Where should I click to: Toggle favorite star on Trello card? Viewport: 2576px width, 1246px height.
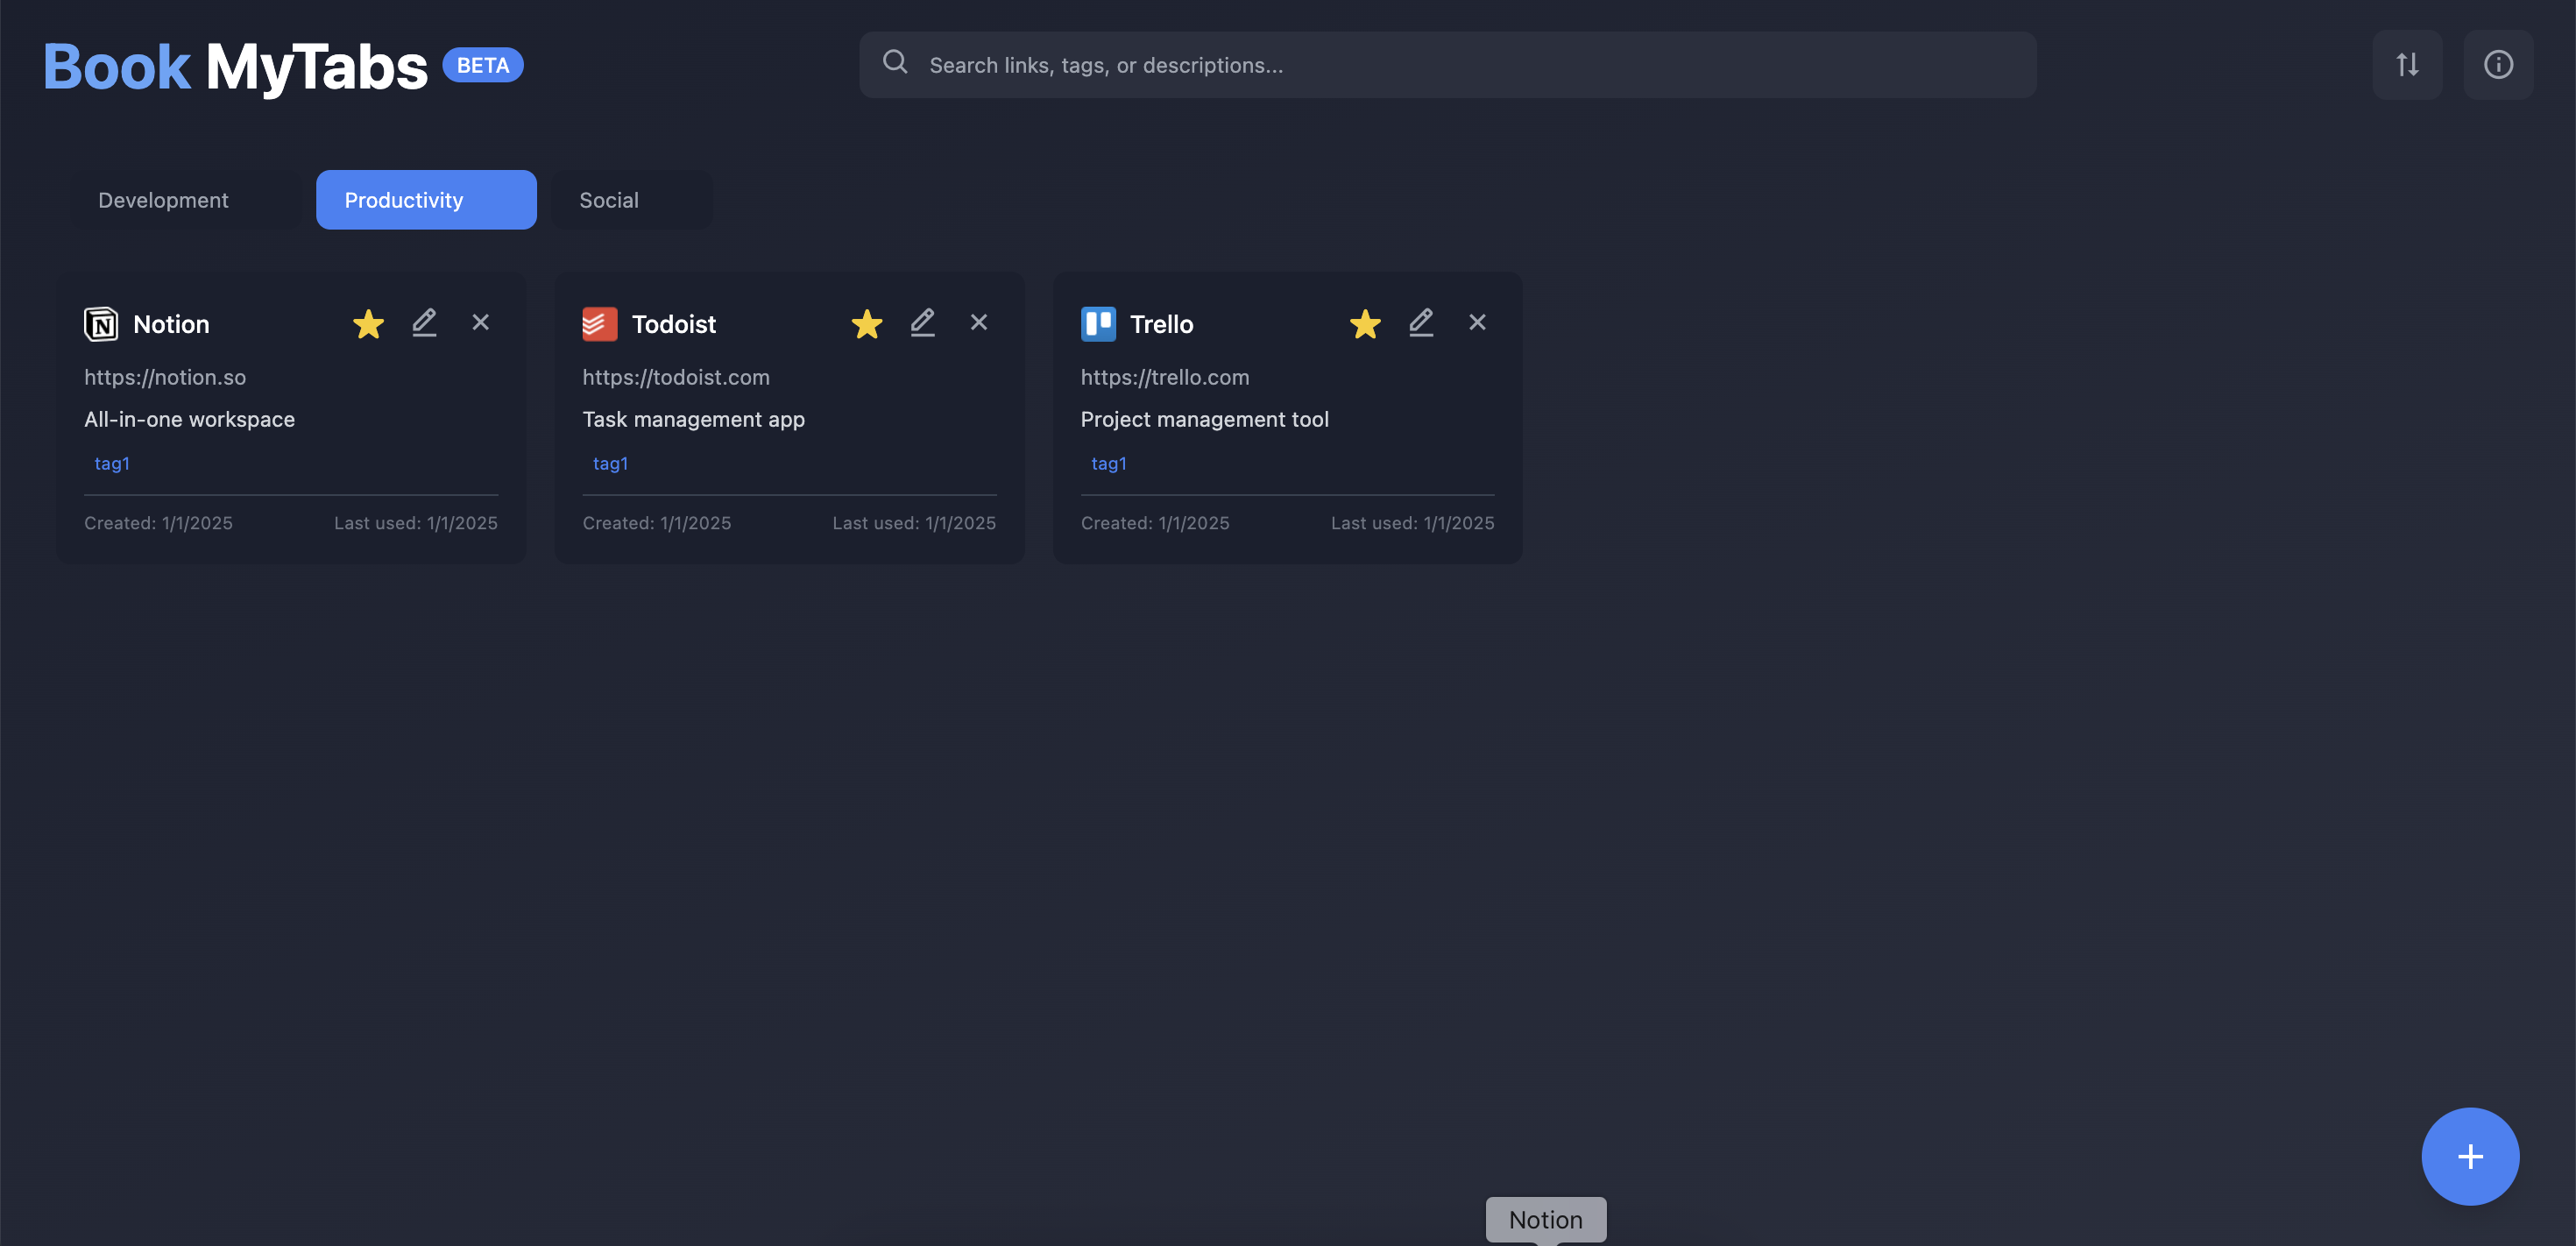tap(1365, 324)
